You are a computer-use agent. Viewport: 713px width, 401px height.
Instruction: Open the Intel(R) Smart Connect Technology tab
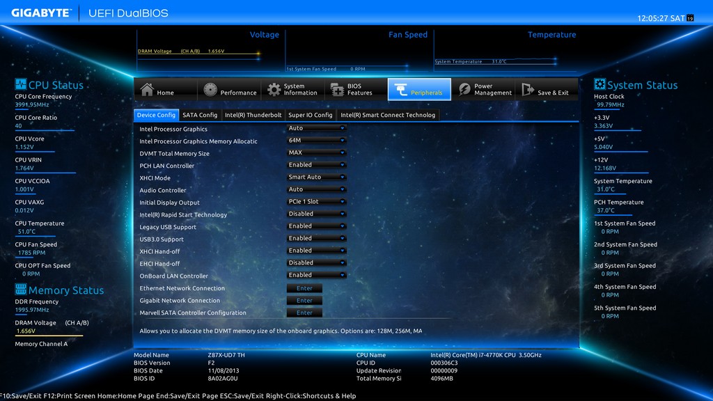tap(388, 115)
